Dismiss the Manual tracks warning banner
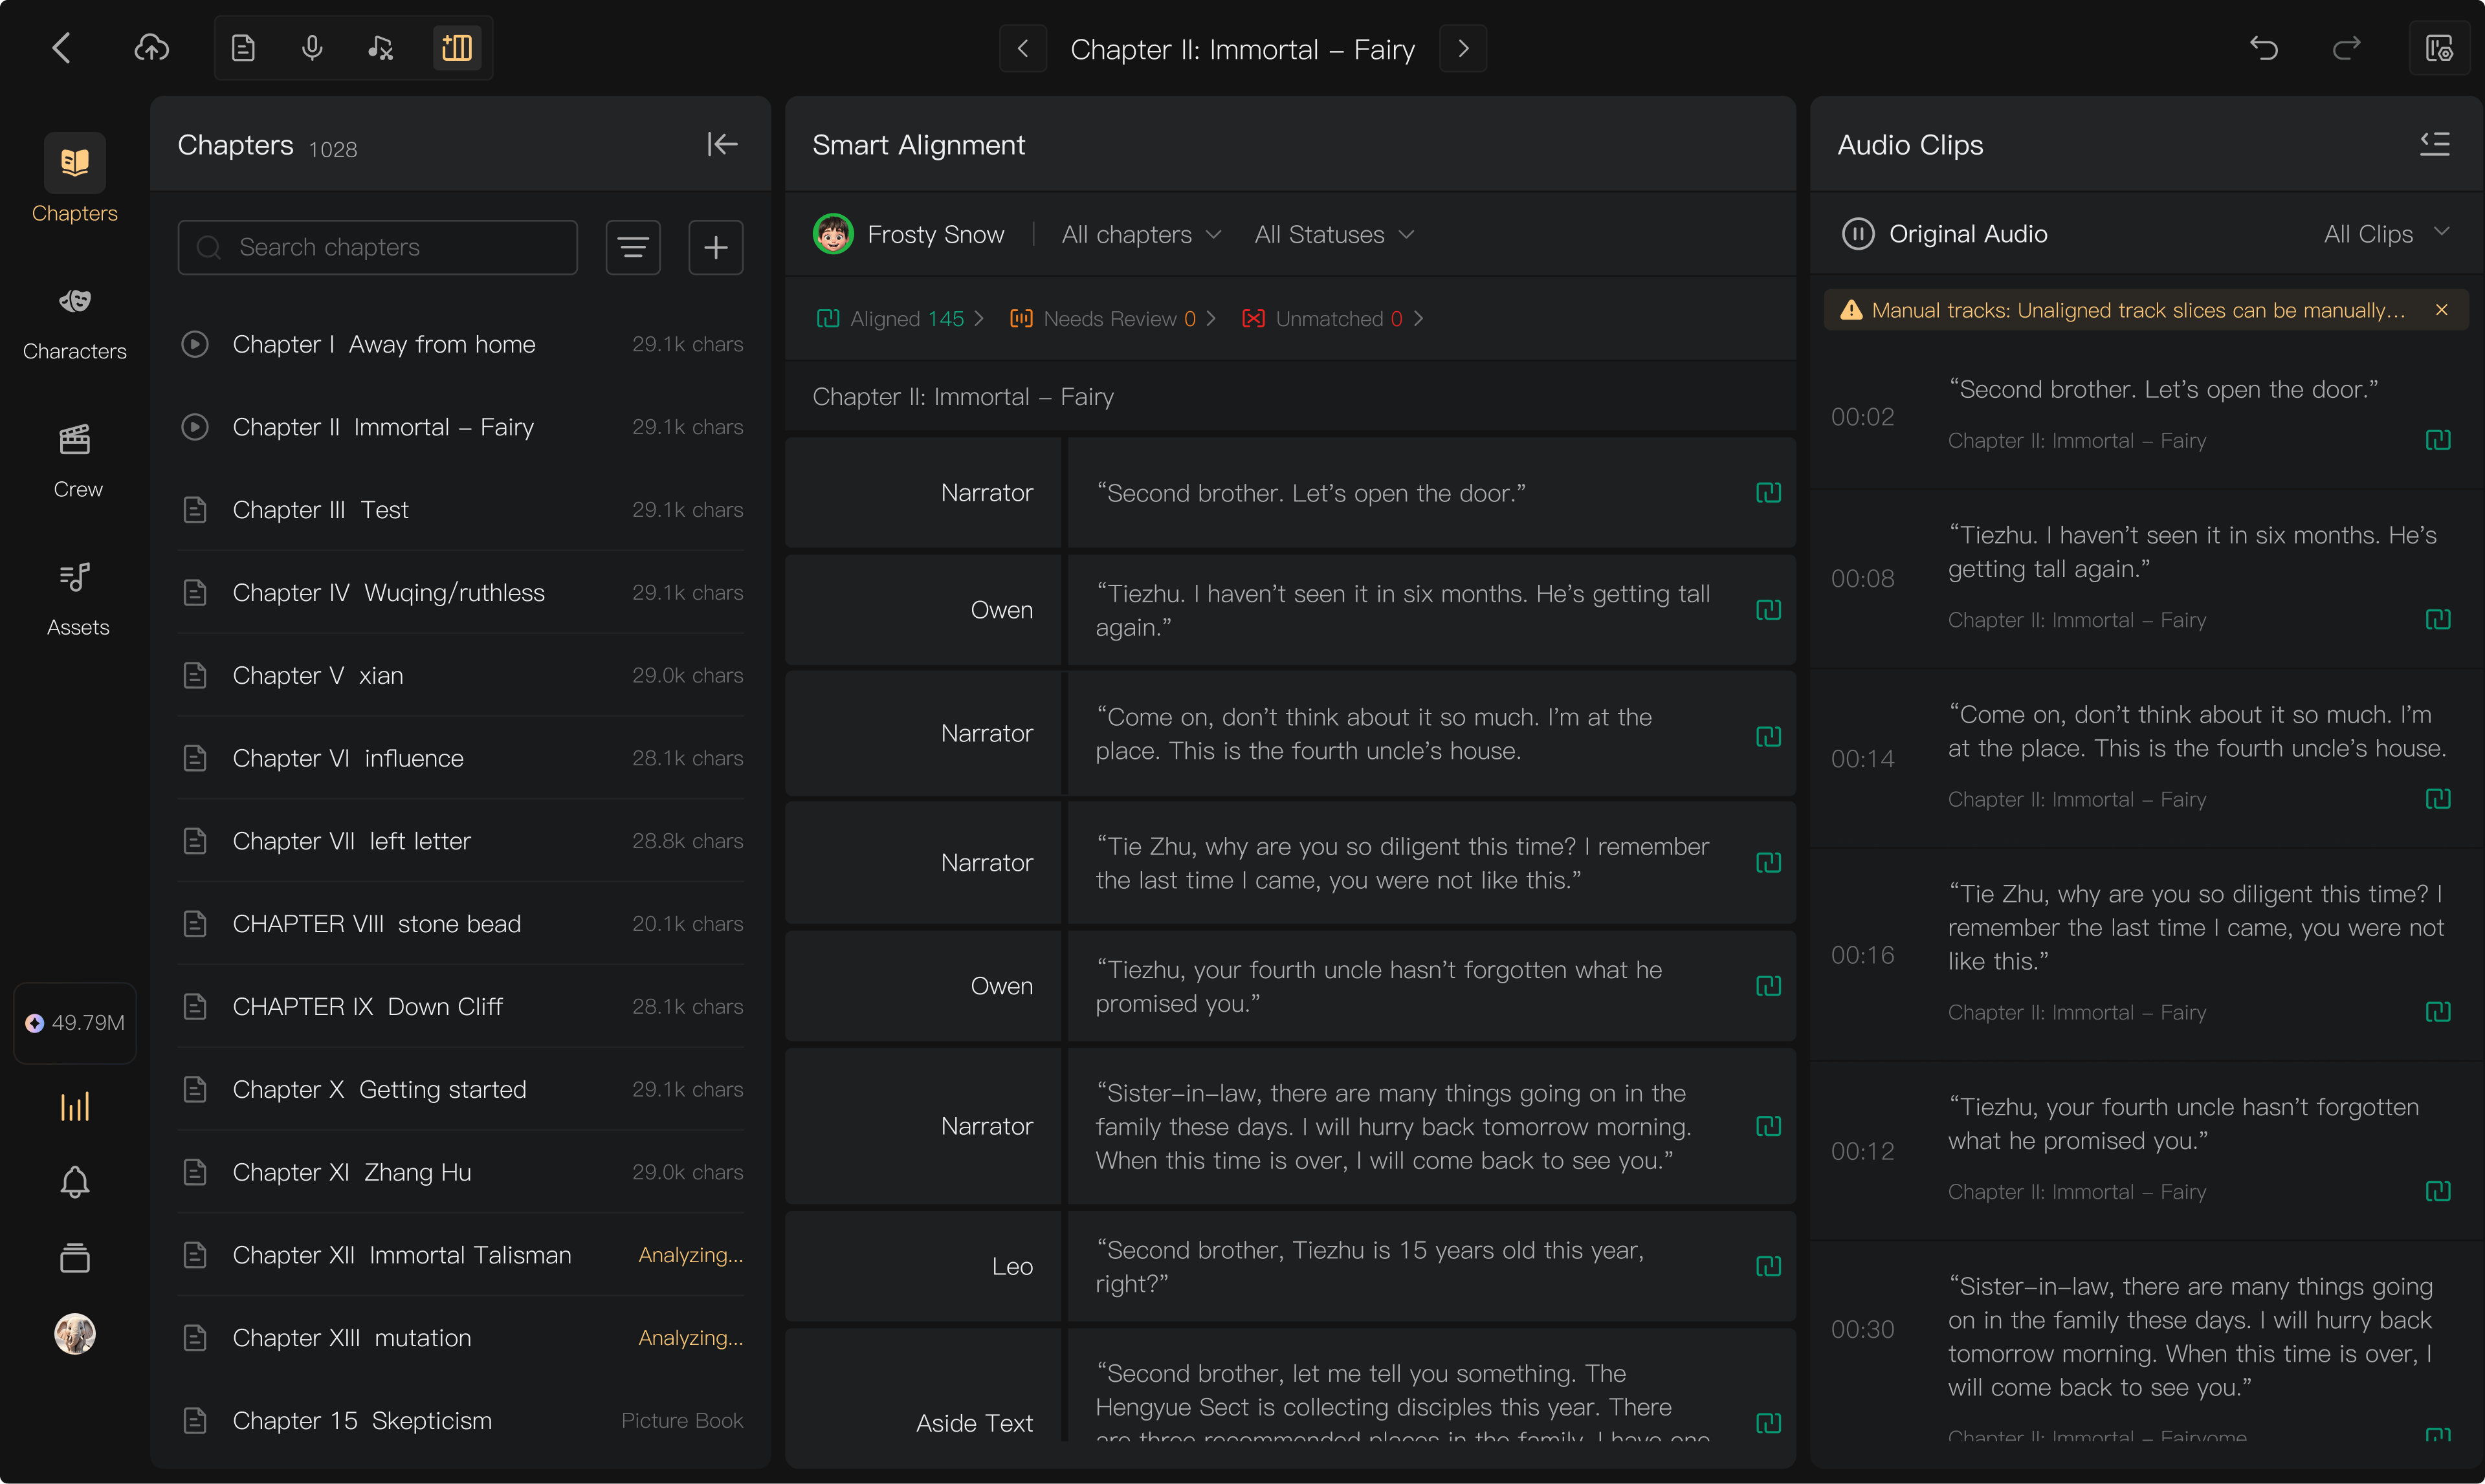This screenshot has width=2485, height=1484. tap(2442, 310)
